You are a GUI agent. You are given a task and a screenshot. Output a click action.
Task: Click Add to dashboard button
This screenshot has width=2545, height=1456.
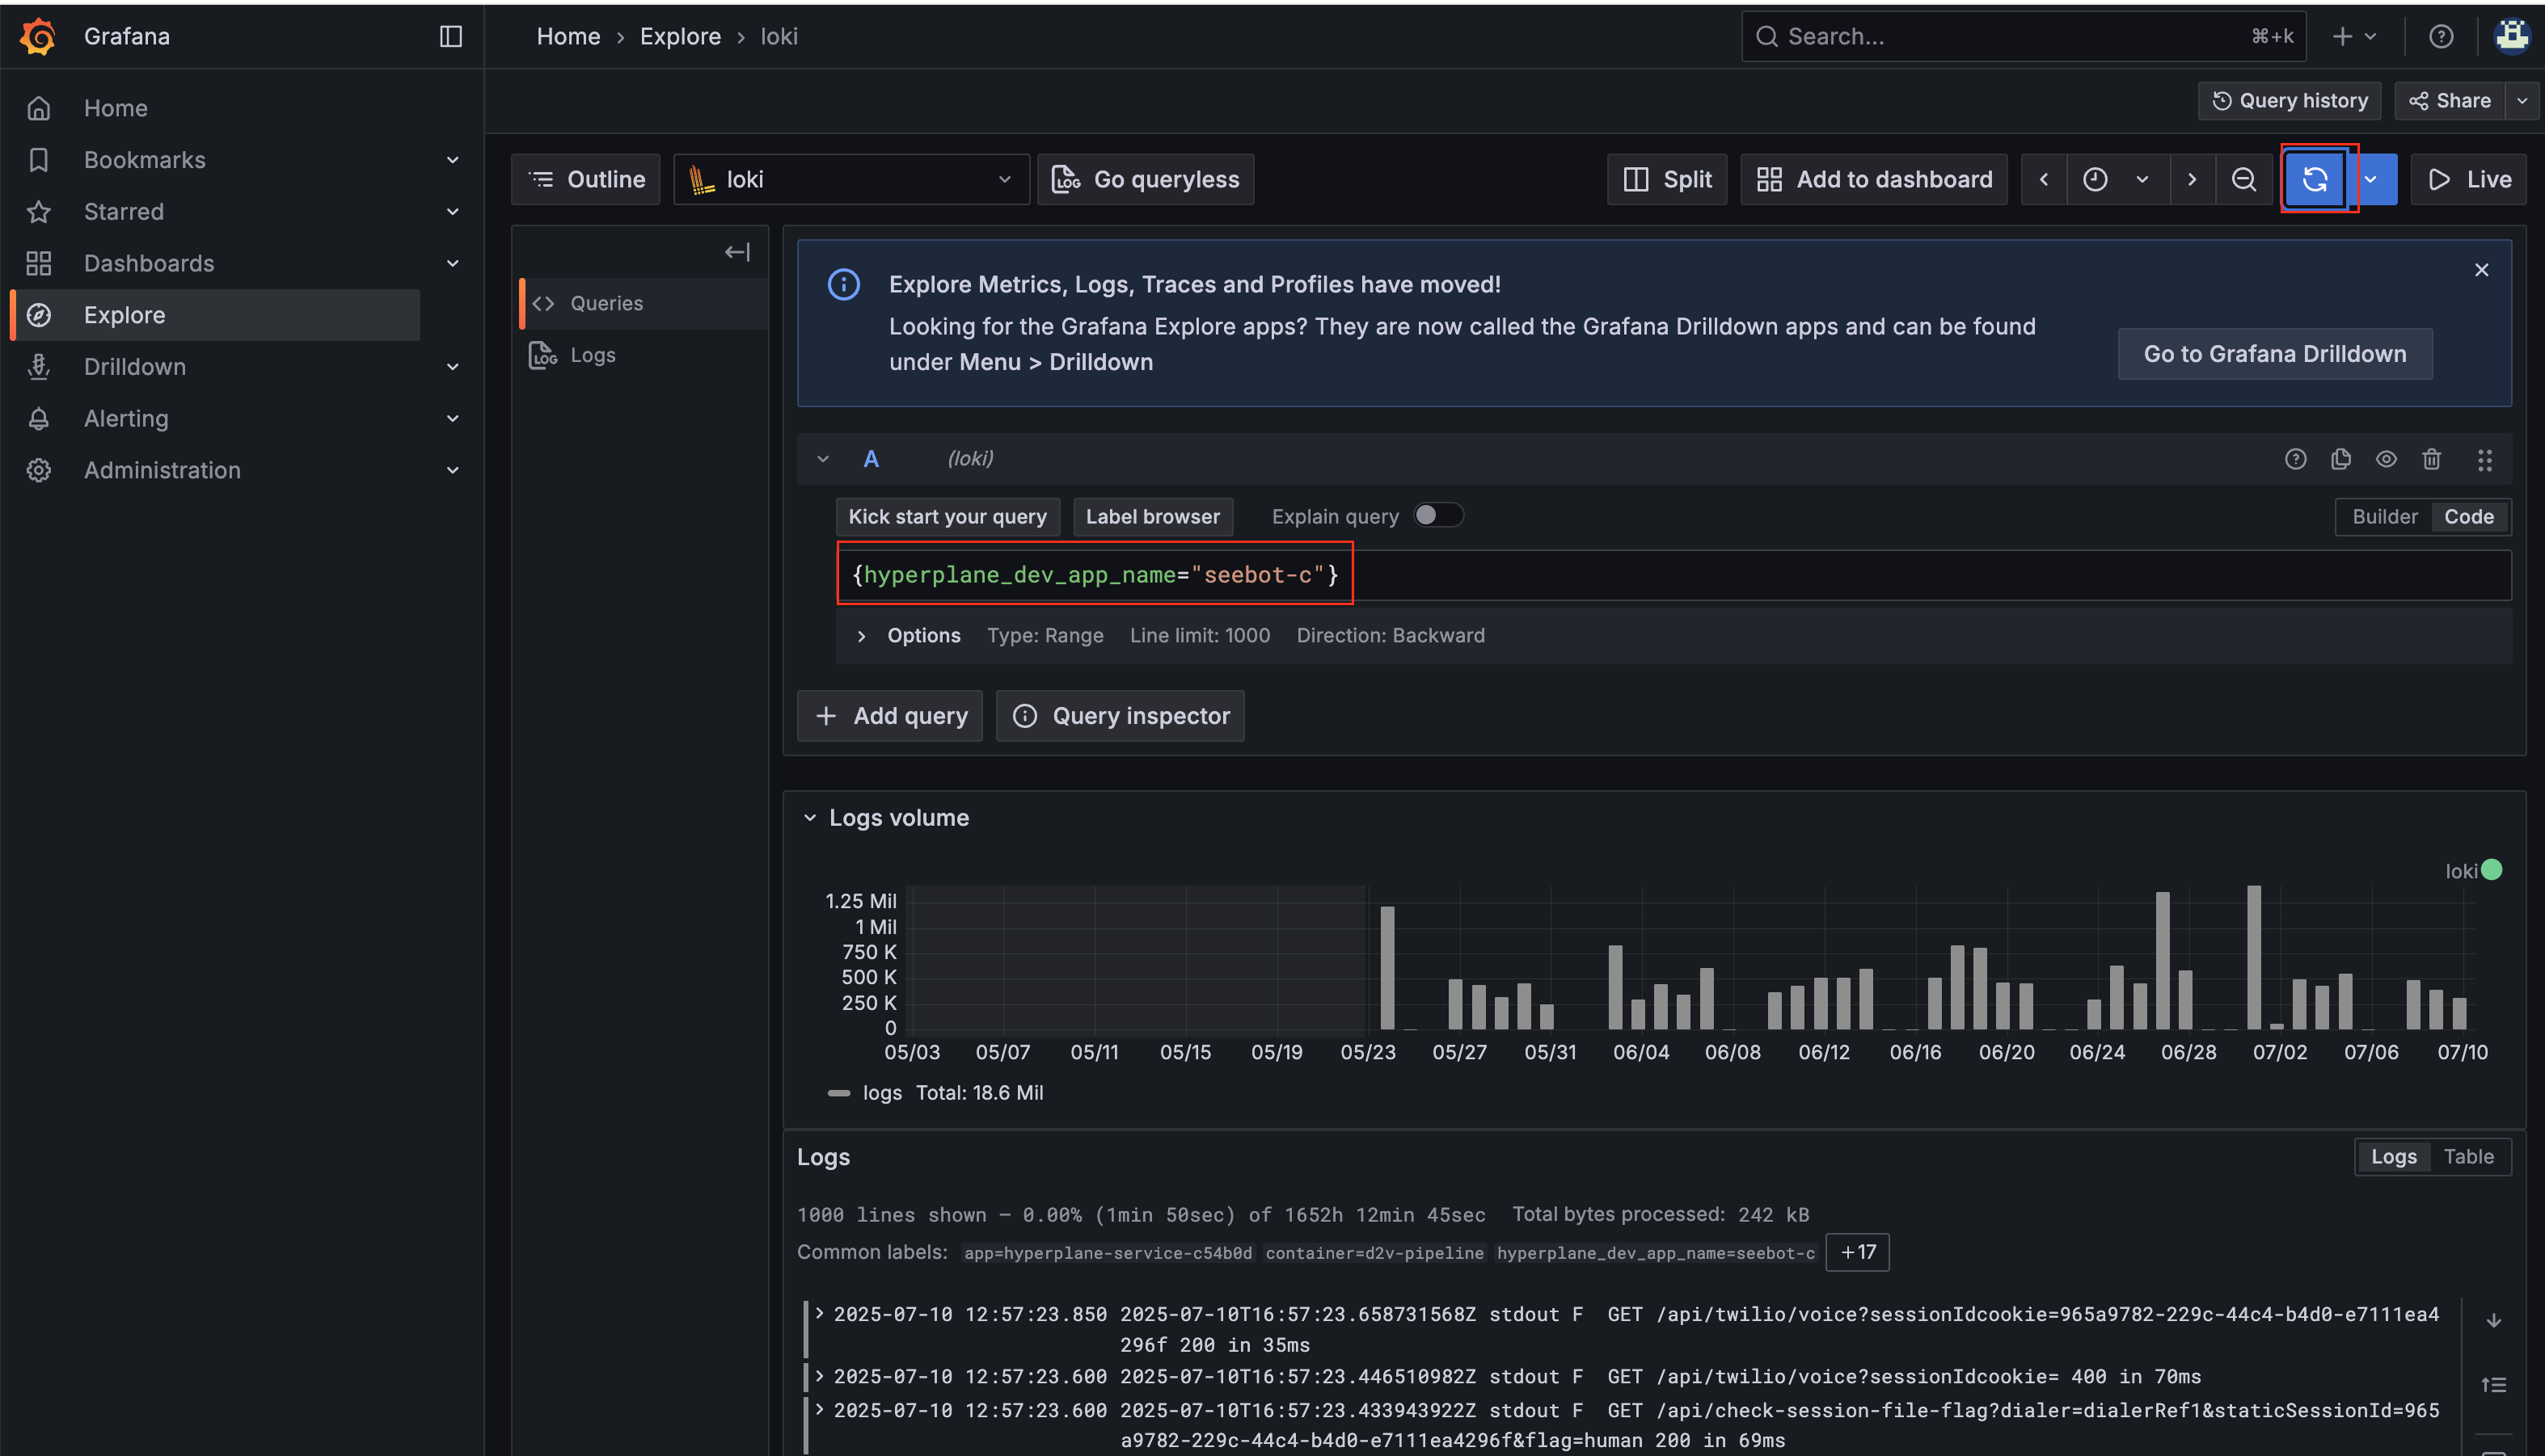click(1874, 179)
